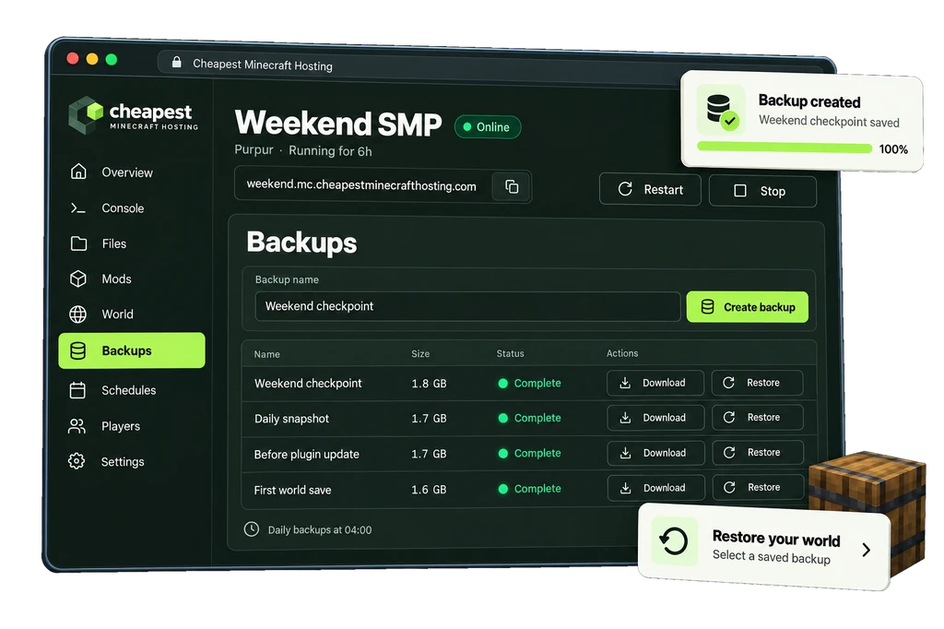Click the World globe icon

77,314
